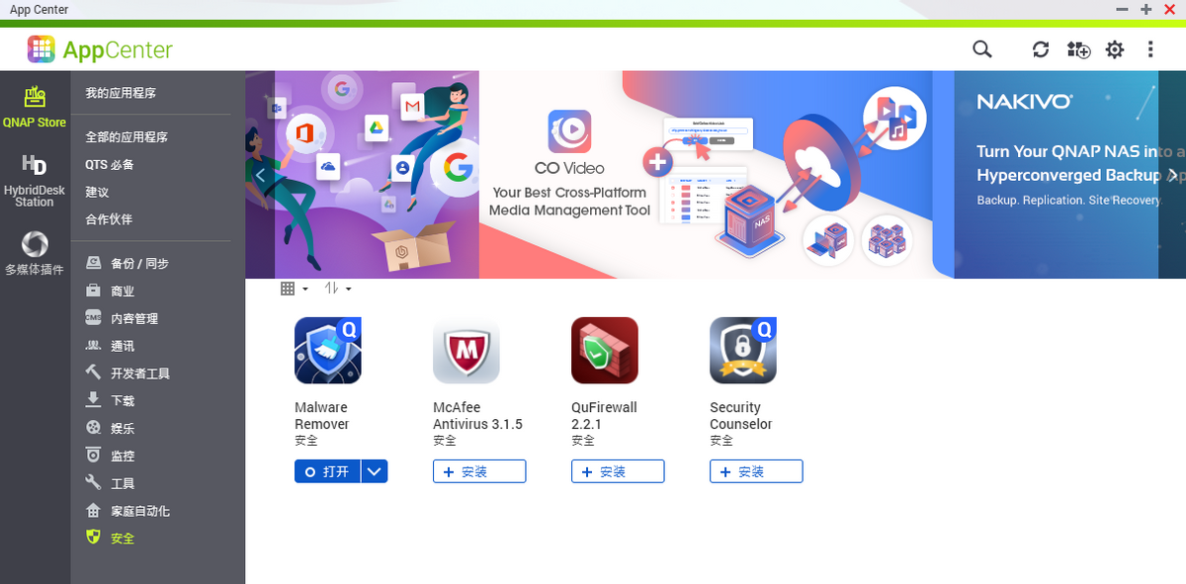Open 我的应用程序 menu item
1186x584 pixels.
(x=121, y=93)
